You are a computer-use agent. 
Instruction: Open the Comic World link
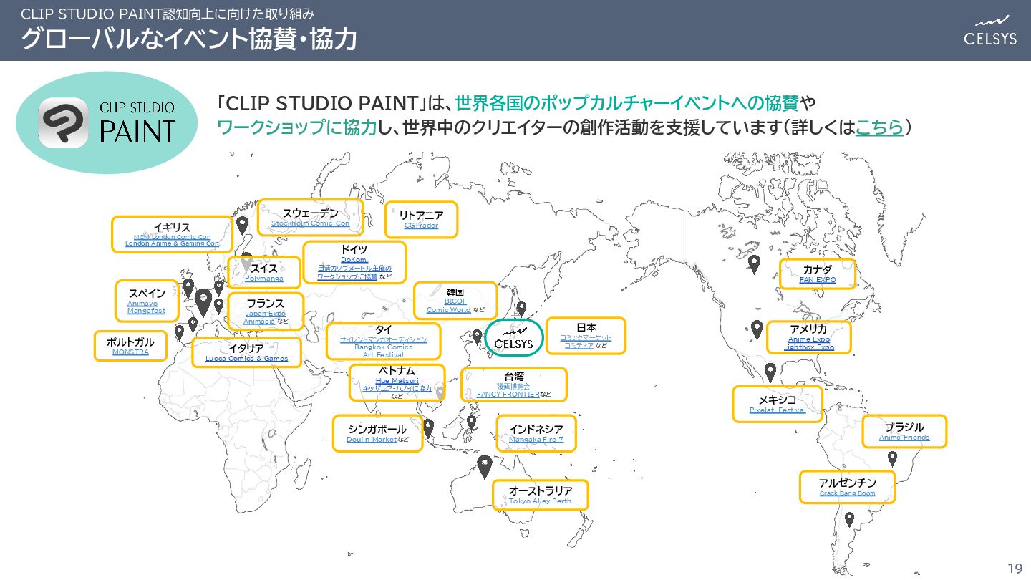tap(448, 310)
